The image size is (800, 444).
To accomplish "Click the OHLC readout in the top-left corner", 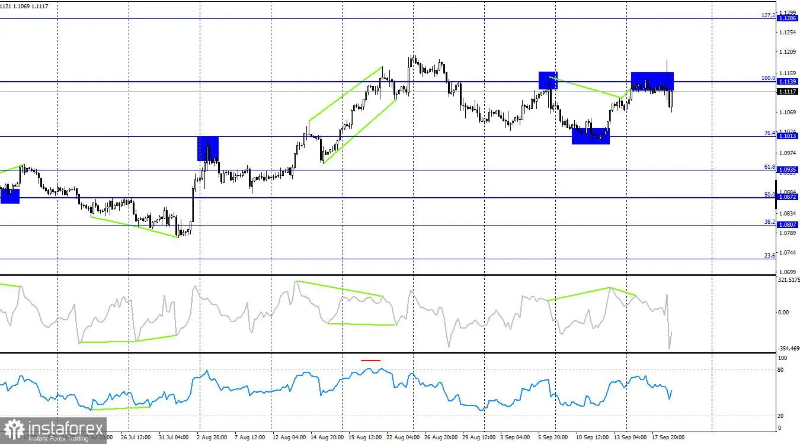I will 24,7.
